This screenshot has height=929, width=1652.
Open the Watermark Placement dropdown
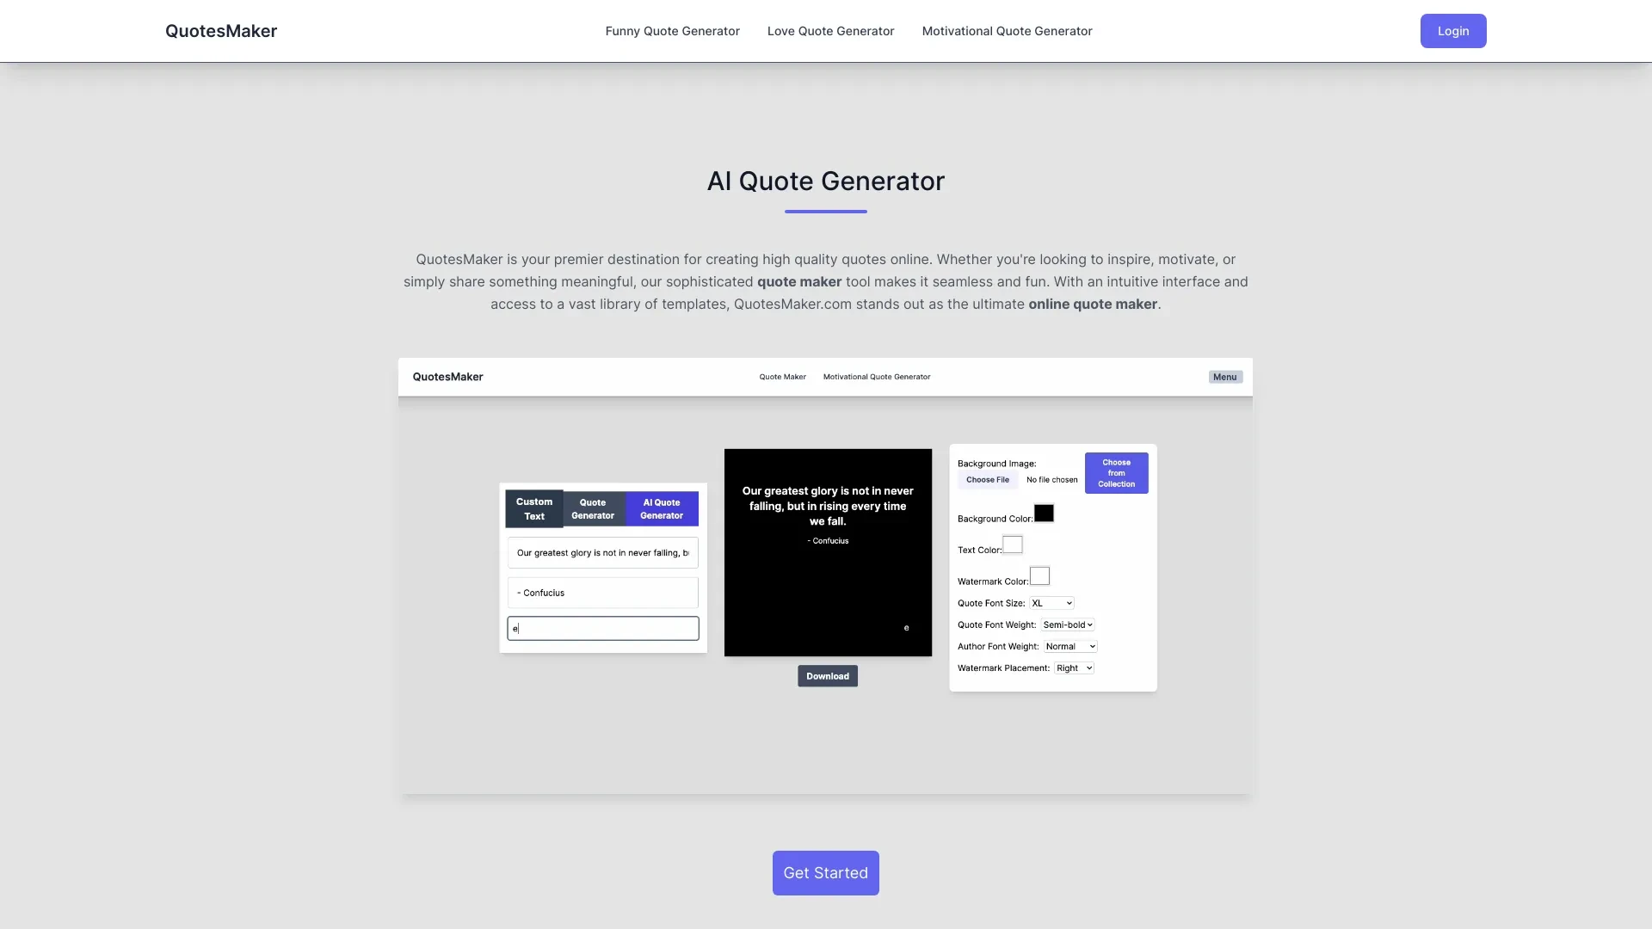pos(1072,668)
